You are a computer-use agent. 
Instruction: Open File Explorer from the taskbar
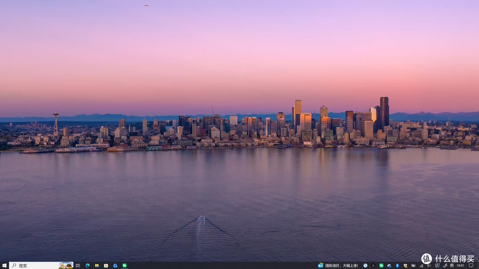tap(97, 265)
